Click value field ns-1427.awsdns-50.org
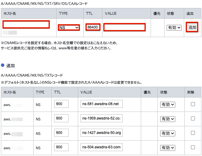This screenshot has width=202, height=156. coord(101,133)
